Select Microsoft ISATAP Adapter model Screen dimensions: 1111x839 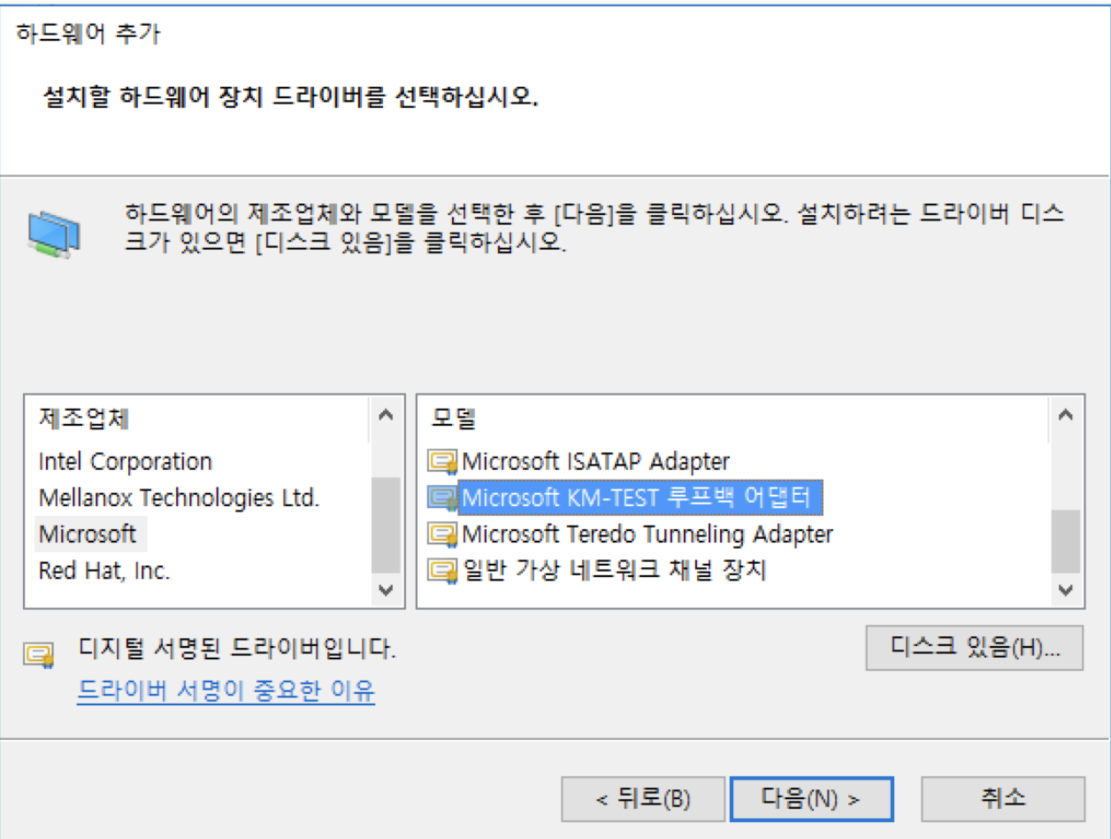coord(595,461)
